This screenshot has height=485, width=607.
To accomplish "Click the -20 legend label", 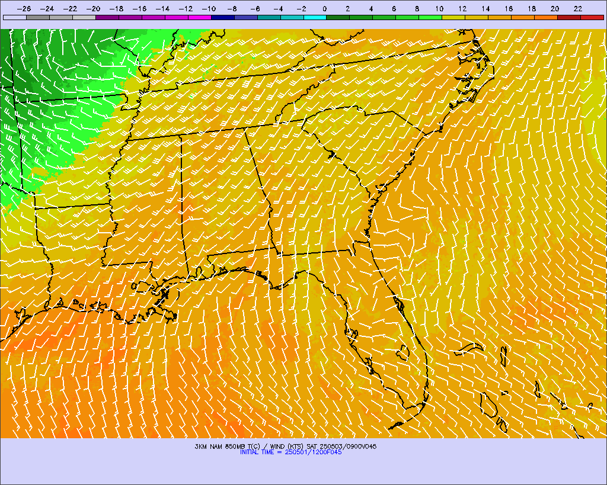I will (x=93, y=8).
